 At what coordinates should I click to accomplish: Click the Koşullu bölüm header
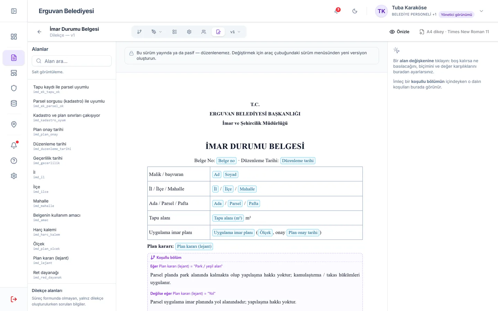[x=166, y=257]
